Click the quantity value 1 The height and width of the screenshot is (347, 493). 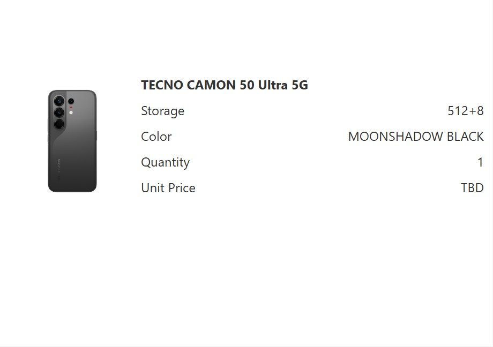pyautogui.click(x=480, y=162)
